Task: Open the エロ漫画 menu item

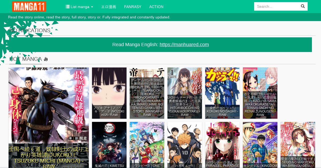Action: point(109,7)
